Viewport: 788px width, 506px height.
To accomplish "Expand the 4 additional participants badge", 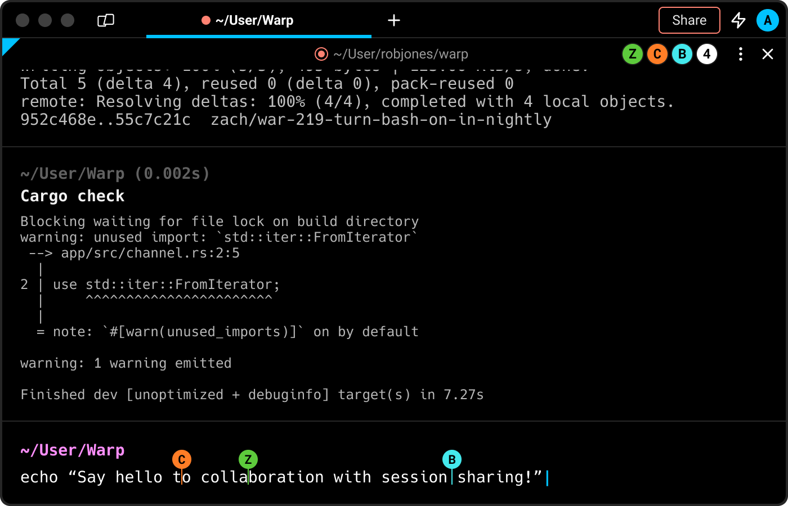I will click(x=707, y=54).
